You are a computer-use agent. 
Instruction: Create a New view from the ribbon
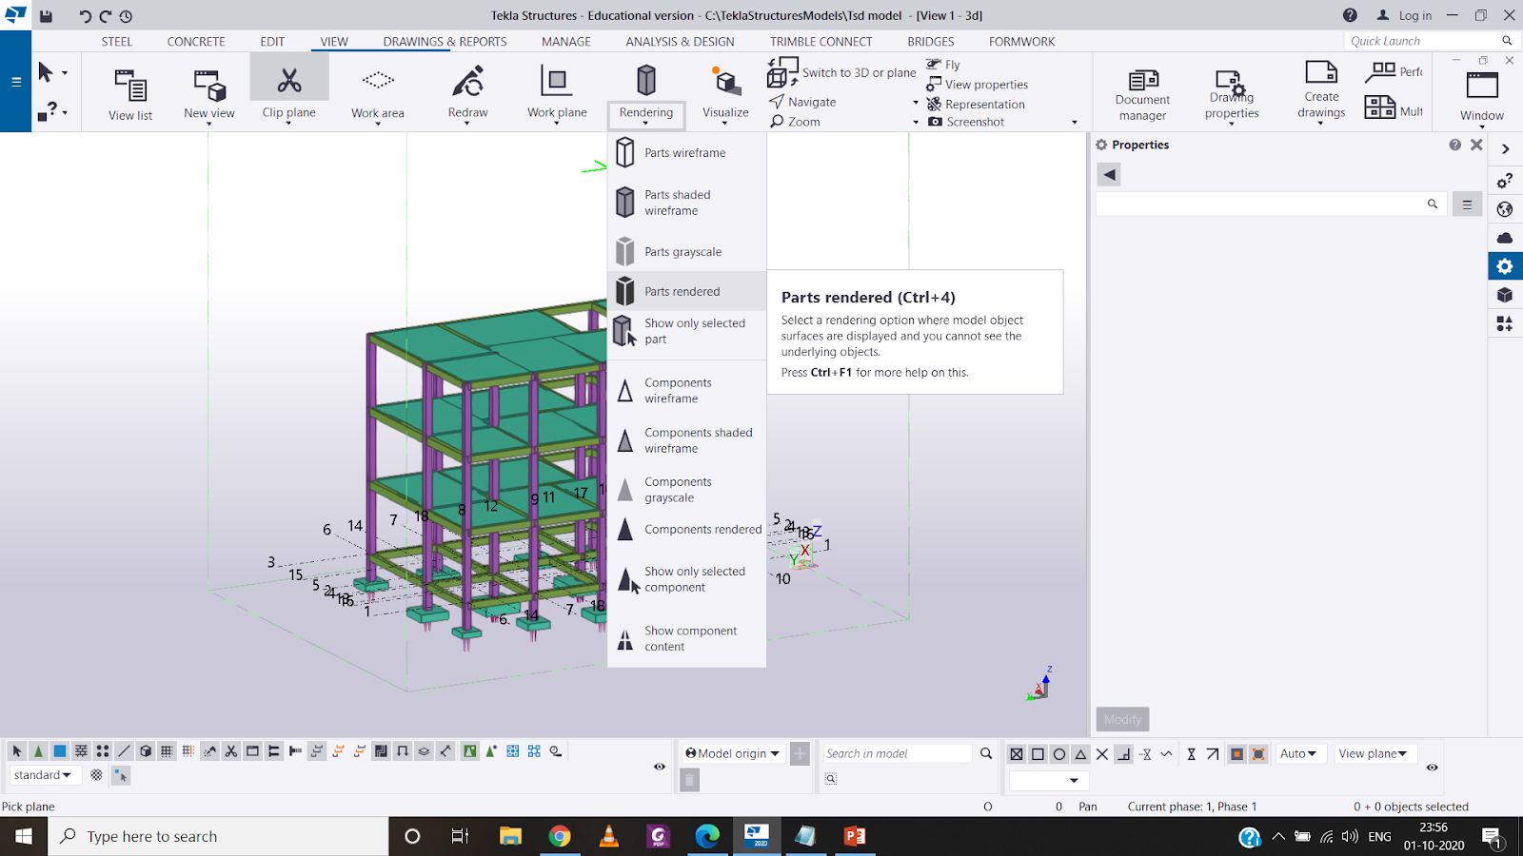tap(209, 94)
